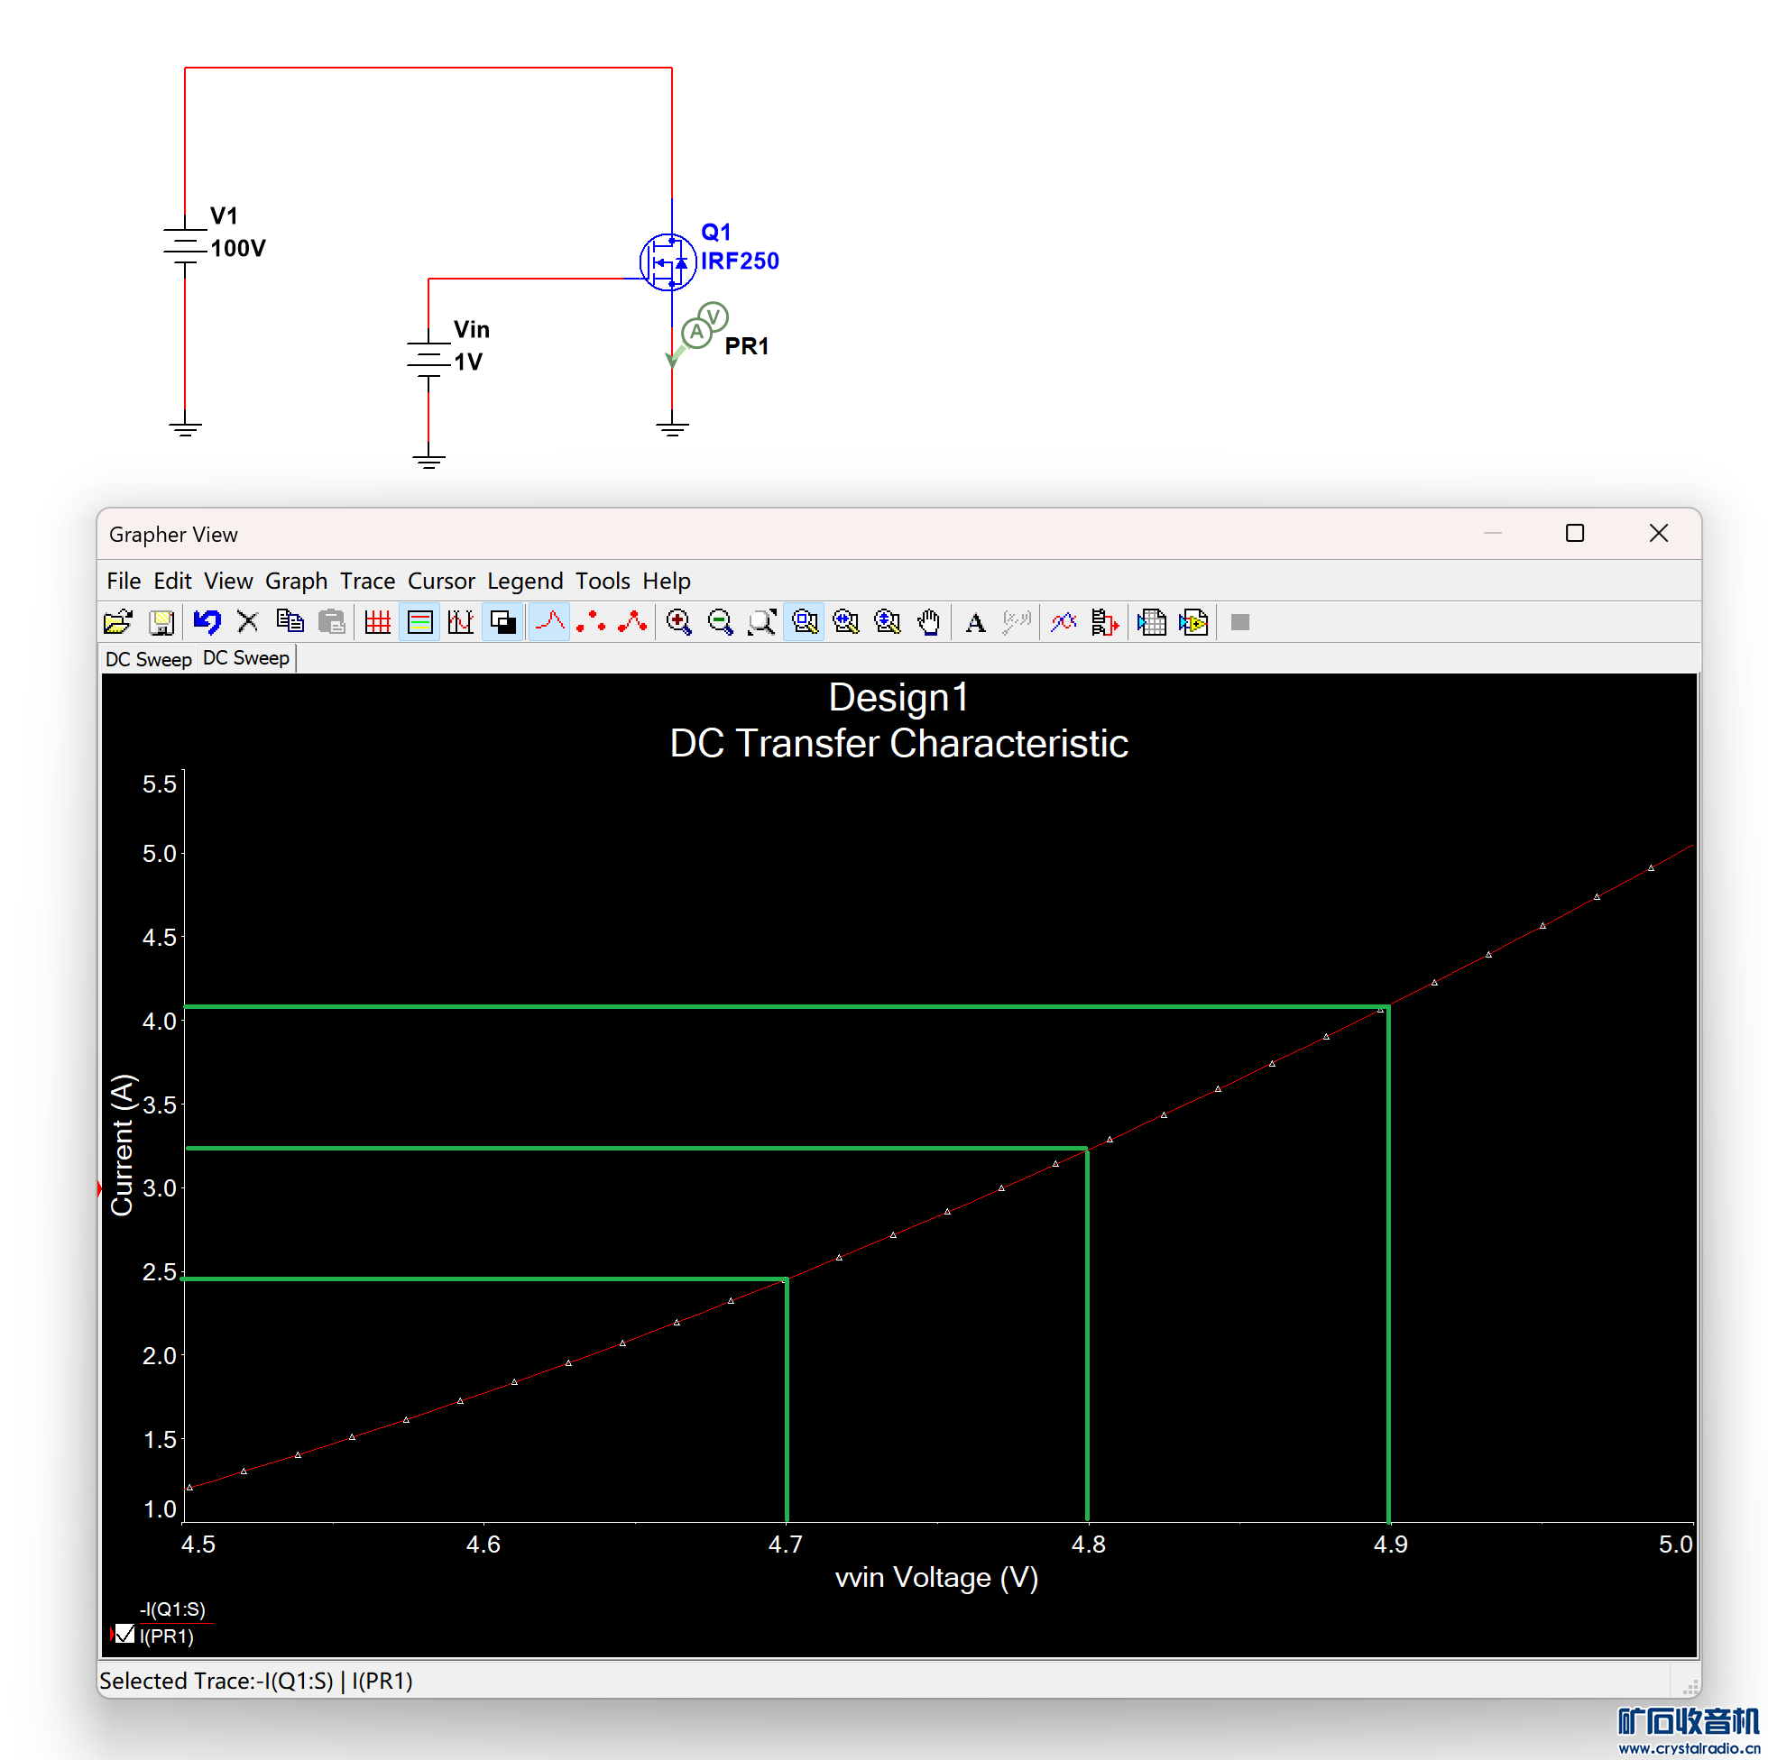Click the black/white background color toggle
This screenshot has height=1760, width=1768.
pos(502,622)
